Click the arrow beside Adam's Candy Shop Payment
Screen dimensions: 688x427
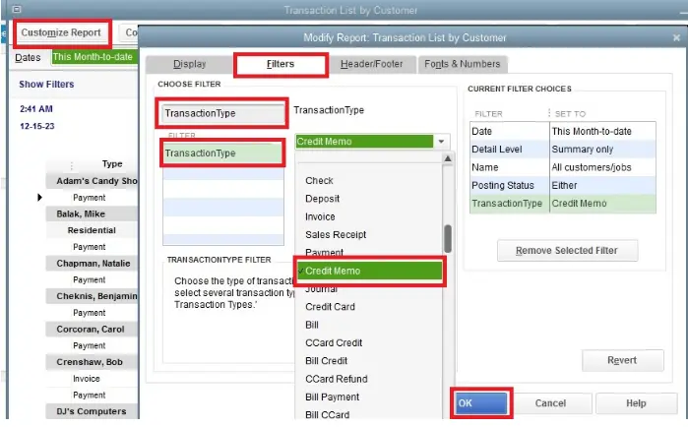coord(39,198)
